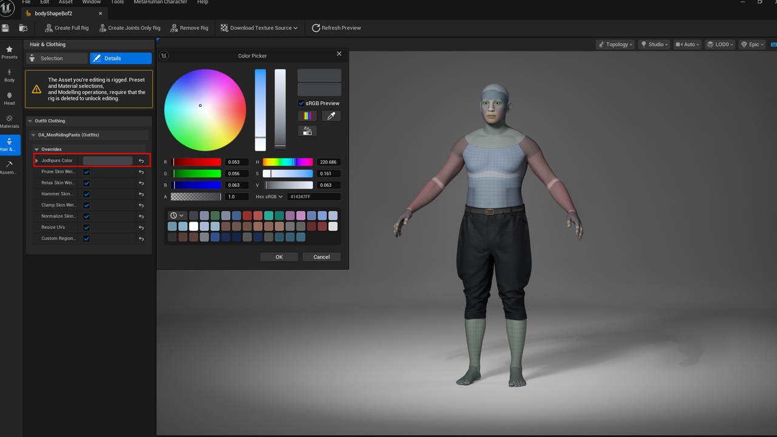Confirm color with the OK button
Viewport: 777px width, 437px height.
click(x=279, y=257)
